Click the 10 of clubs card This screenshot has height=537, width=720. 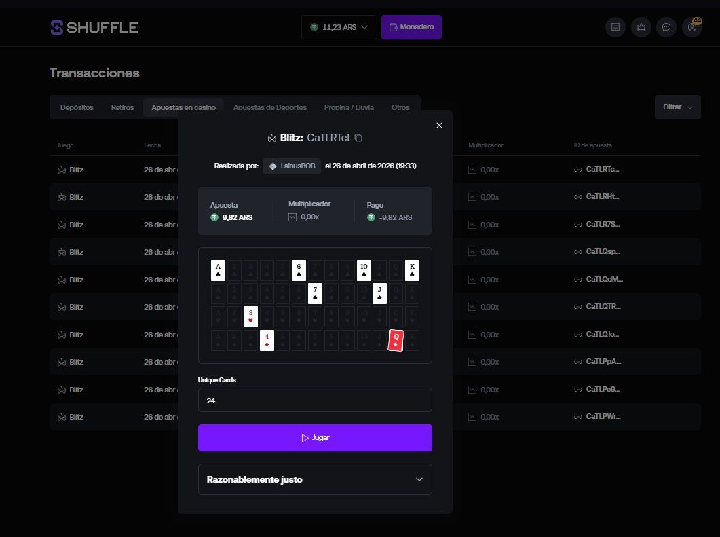click(364, 270)
